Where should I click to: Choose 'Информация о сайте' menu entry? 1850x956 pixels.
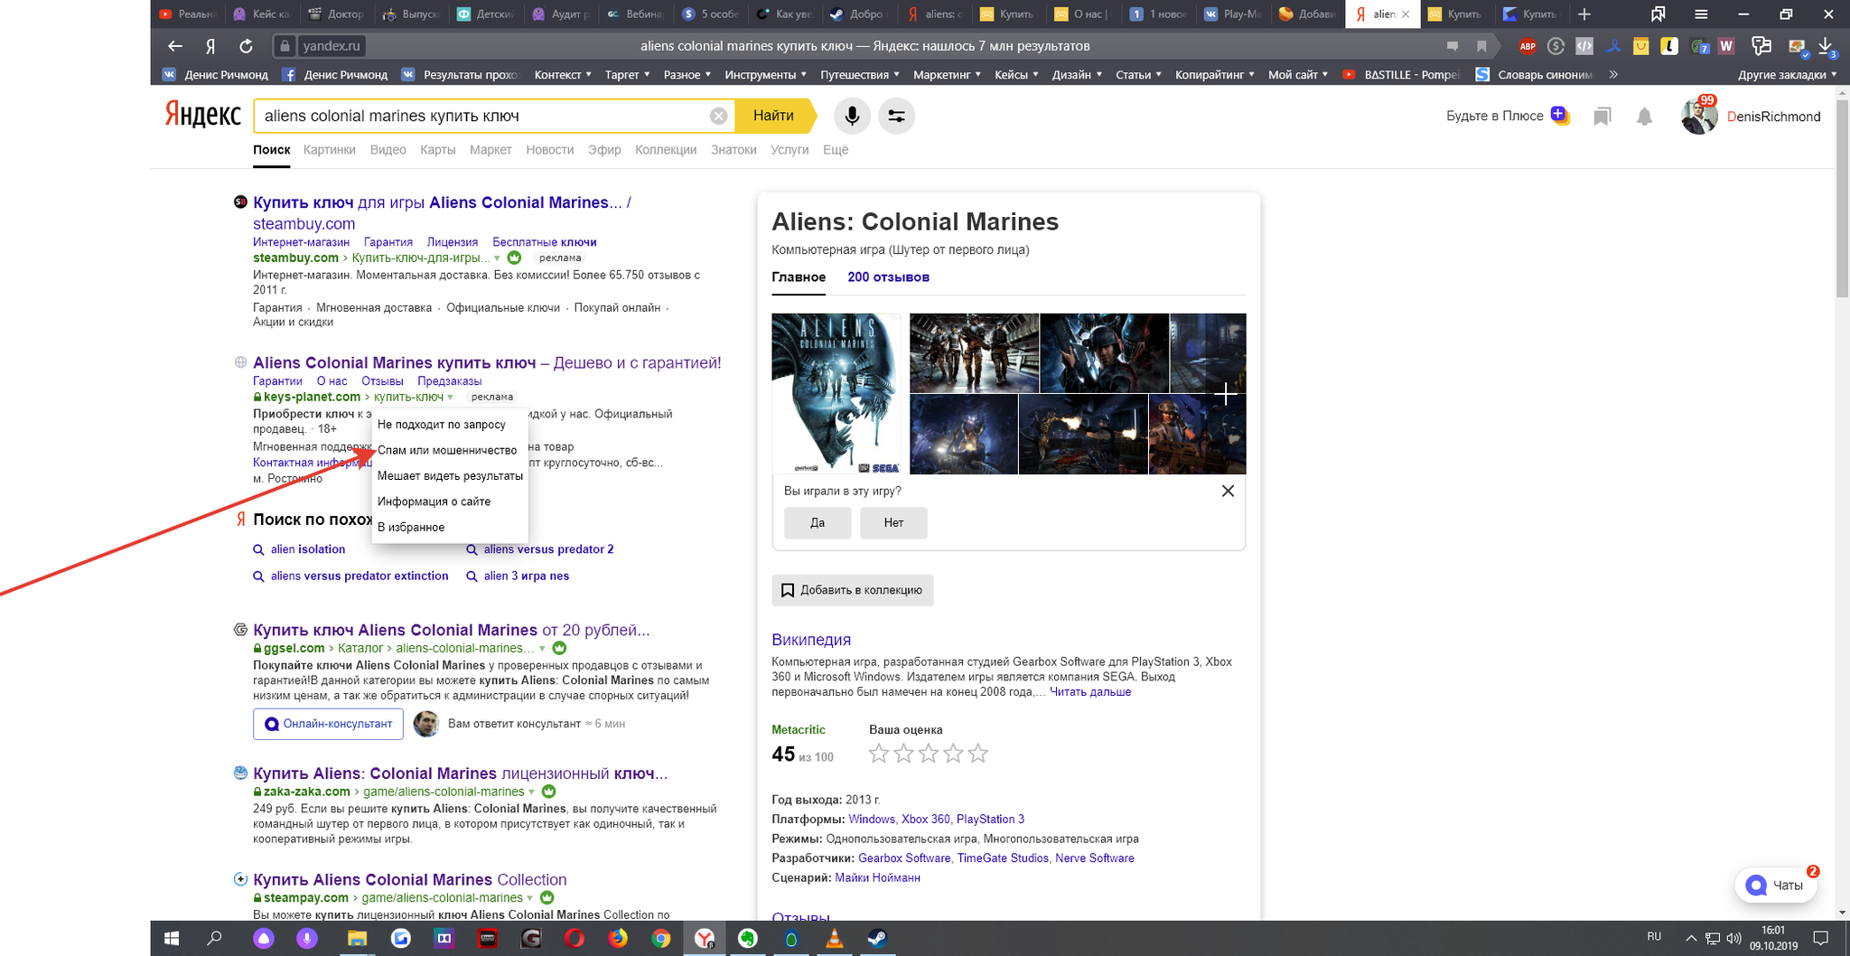tap(449, 501)
